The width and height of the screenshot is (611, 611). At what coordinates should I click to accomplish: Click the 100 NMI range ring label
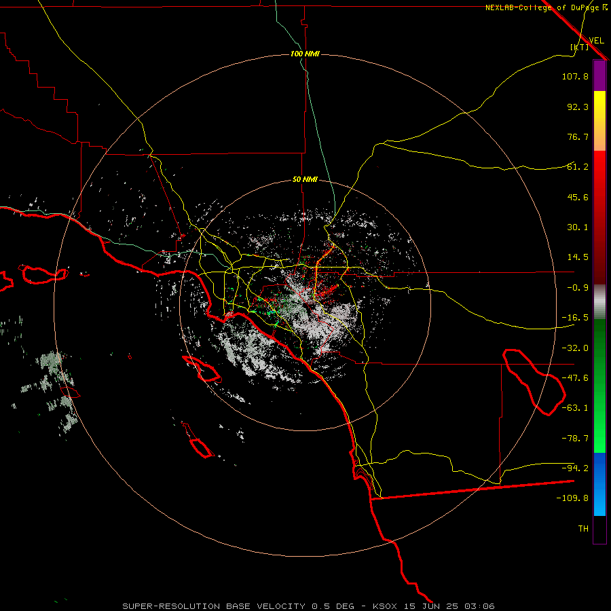[x=305, y=54]
